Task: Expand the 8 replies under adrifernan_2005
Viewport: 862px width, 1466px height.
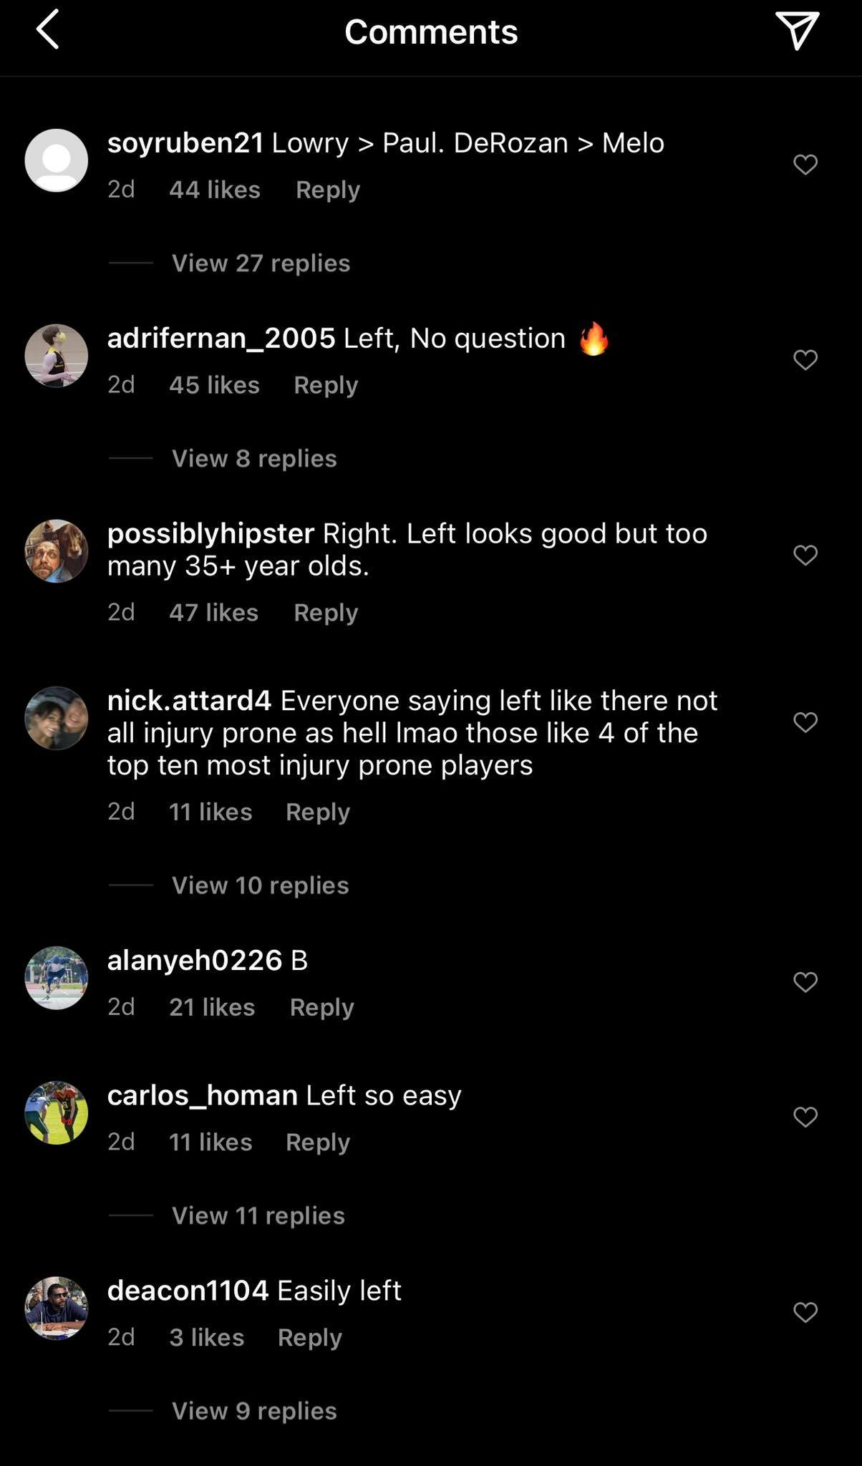Action: (253, 458)
